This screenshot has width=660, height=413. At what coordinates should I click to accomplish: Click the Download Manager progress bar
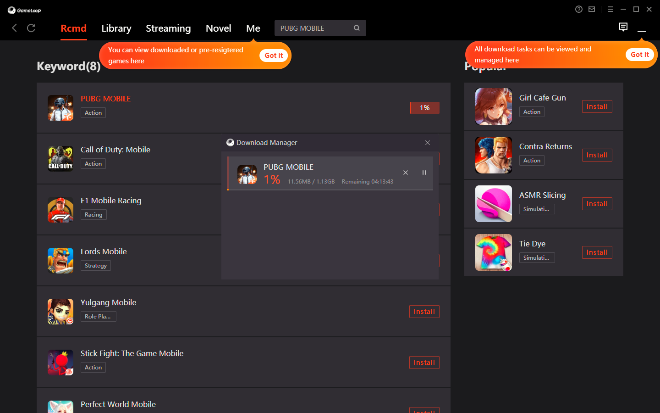pyautogui.click(x=330, y=190)
